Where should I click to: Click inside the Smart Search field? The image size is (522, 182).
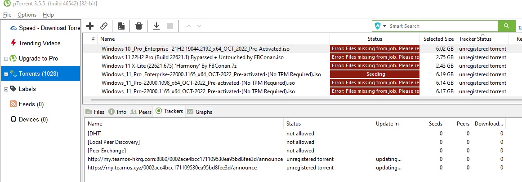tap(441, 26)
